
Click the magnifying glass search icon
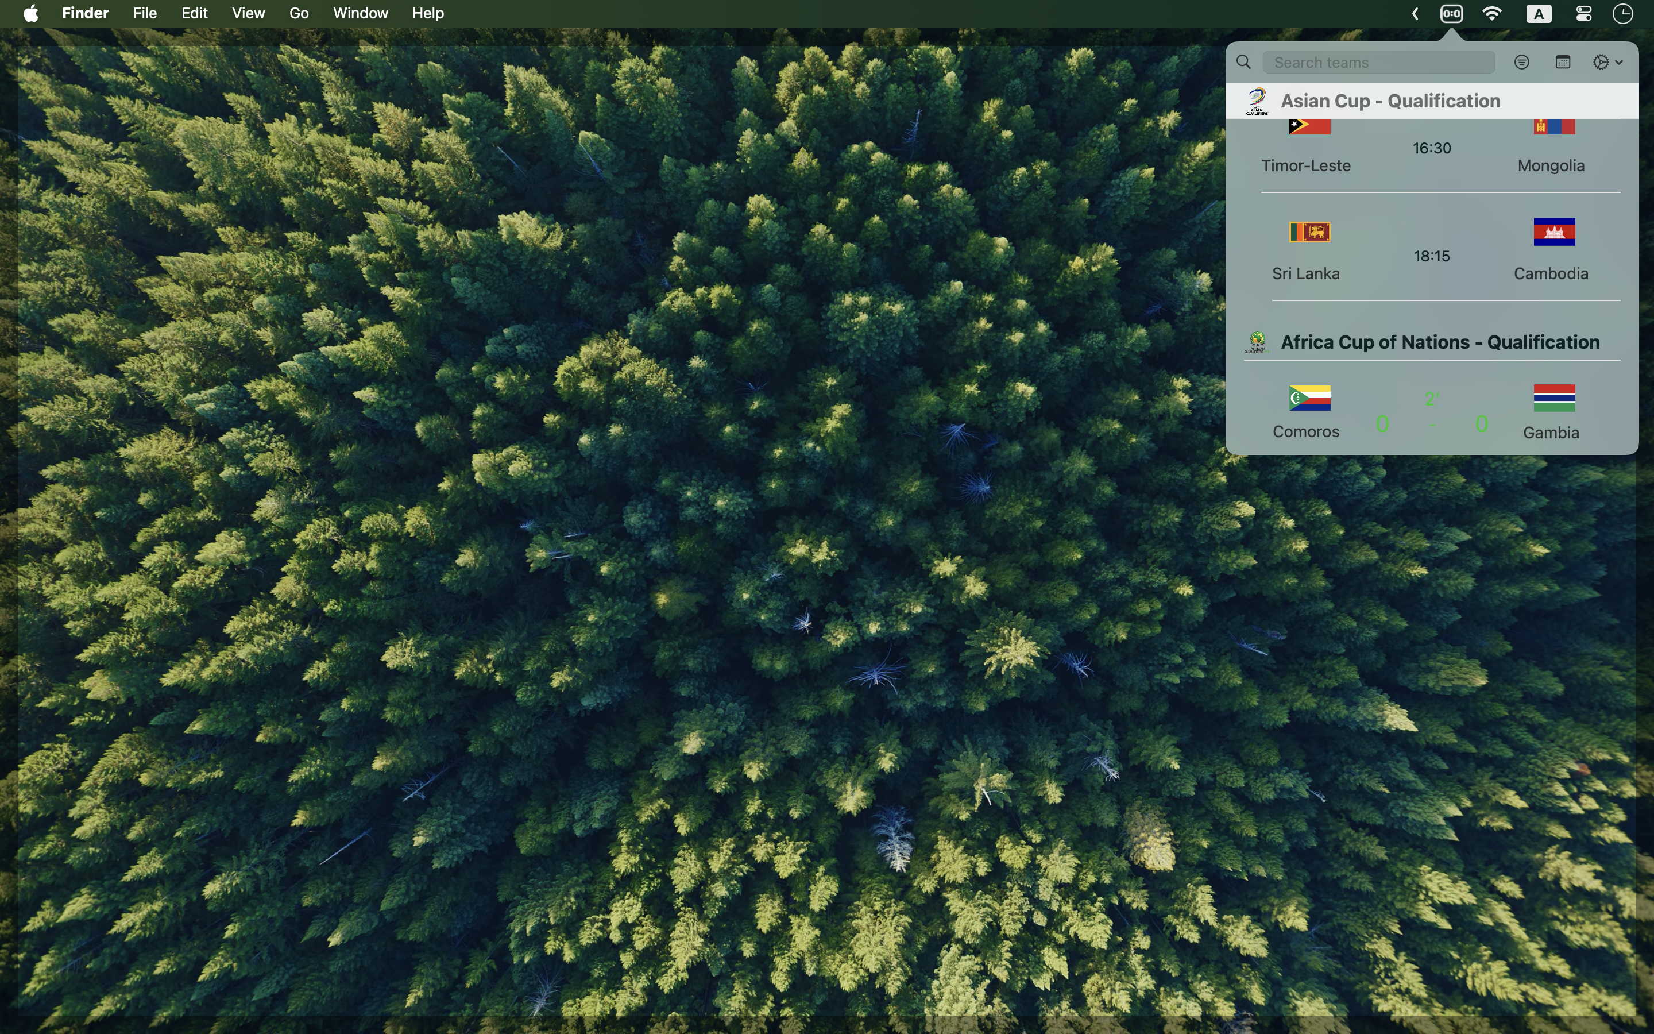pos(1244,62)
